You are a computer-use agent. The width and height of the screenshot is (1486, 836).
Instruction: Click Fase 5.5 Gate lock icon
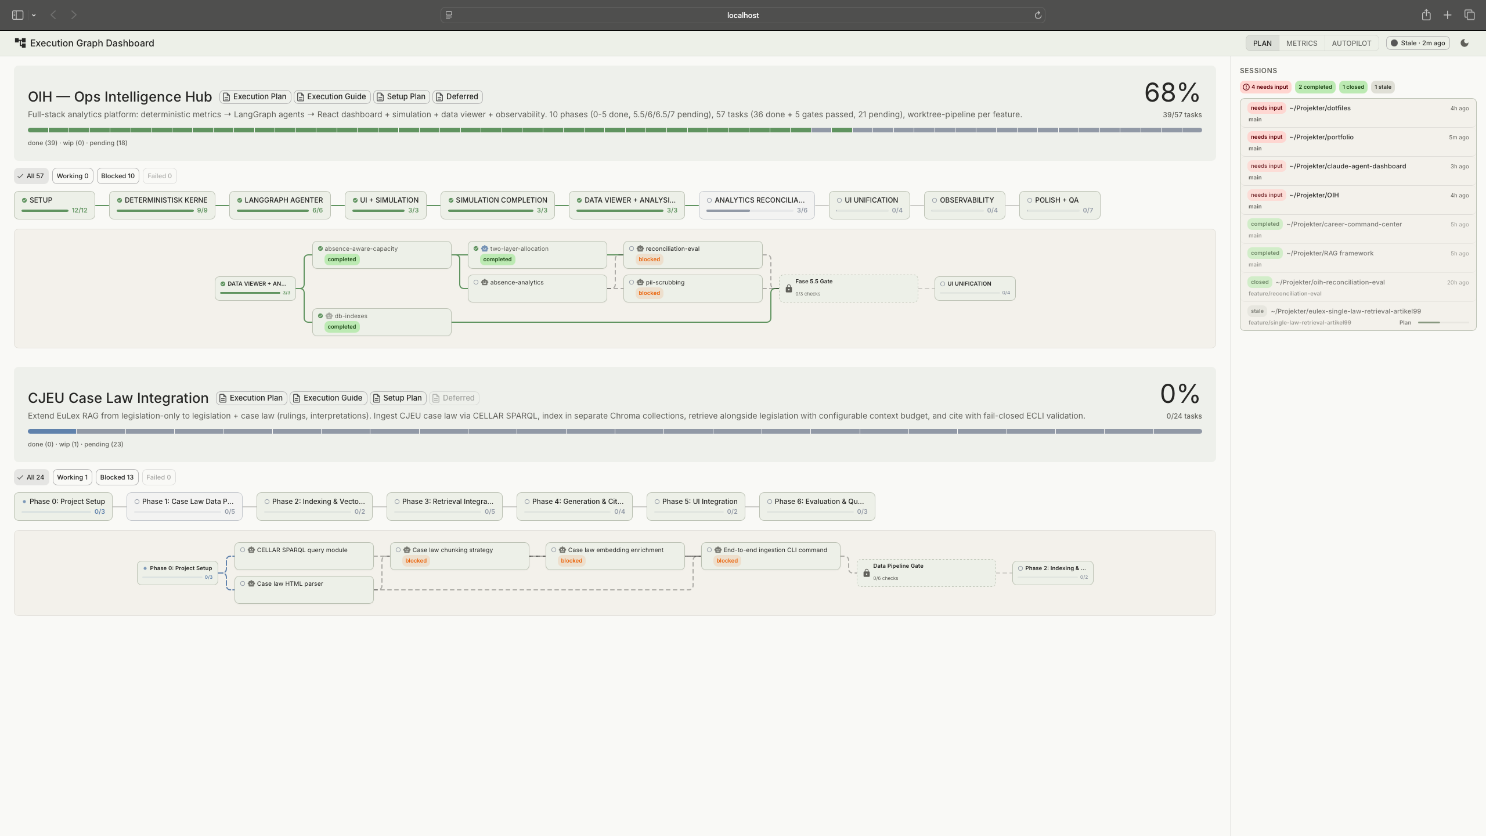pyautogui.click(x=789, y=289)
